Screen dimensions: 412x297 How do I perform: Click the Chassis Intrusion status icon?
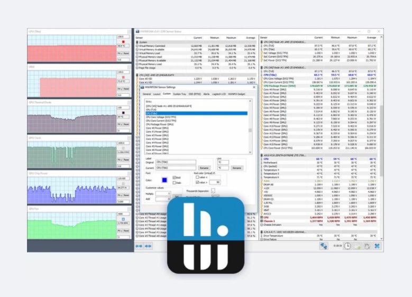point(262,225)
